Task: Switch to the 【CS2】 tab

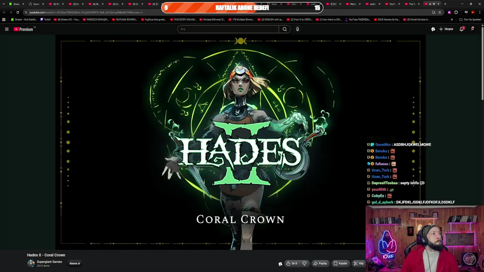Action: (334, 4)
